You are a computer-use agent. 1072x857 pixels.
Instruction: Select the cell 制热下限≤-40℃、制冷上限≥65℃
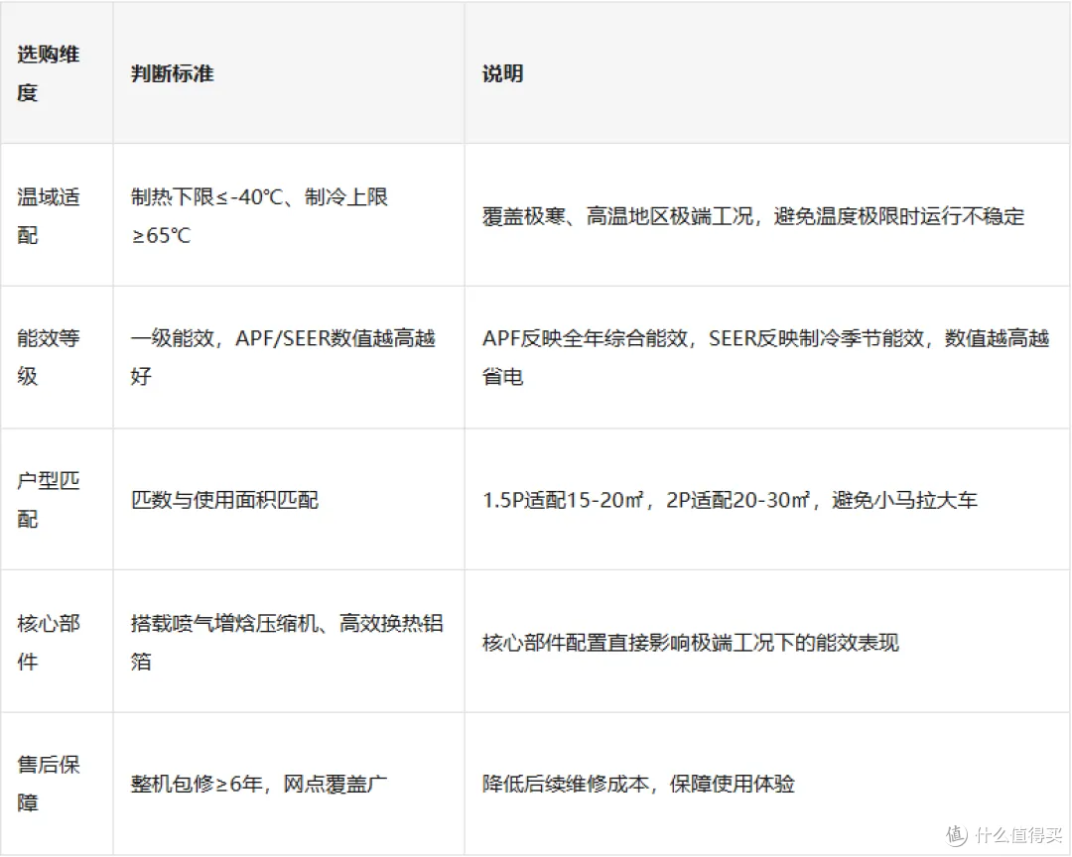pos(289,215)
